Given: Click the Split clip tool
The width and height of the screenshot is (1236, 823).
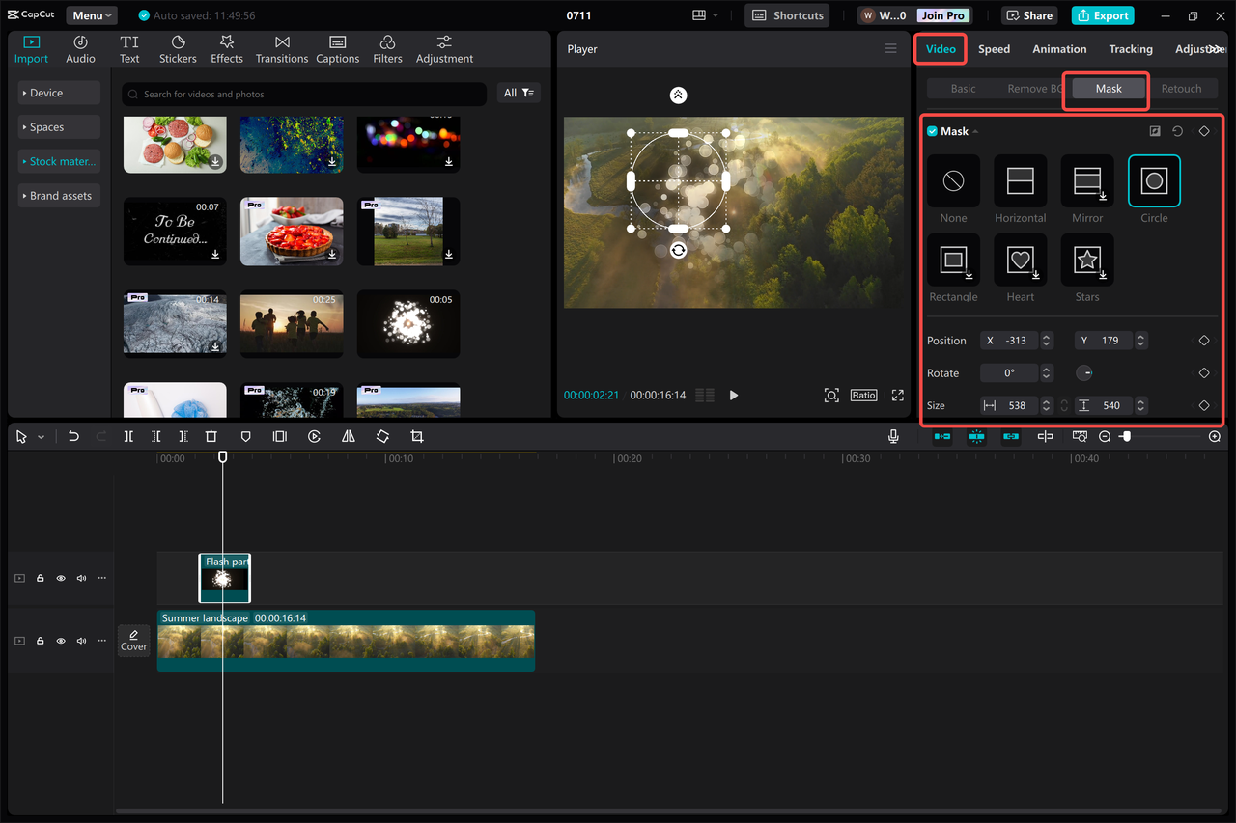Looking at the screenshot, I should [128, 437].
